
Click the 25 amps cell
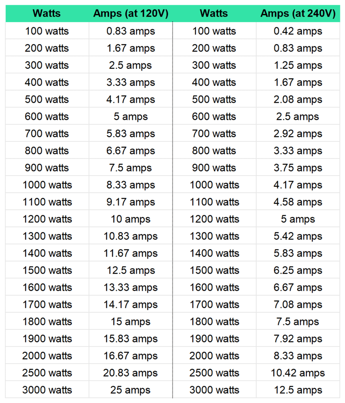(131, 390)
